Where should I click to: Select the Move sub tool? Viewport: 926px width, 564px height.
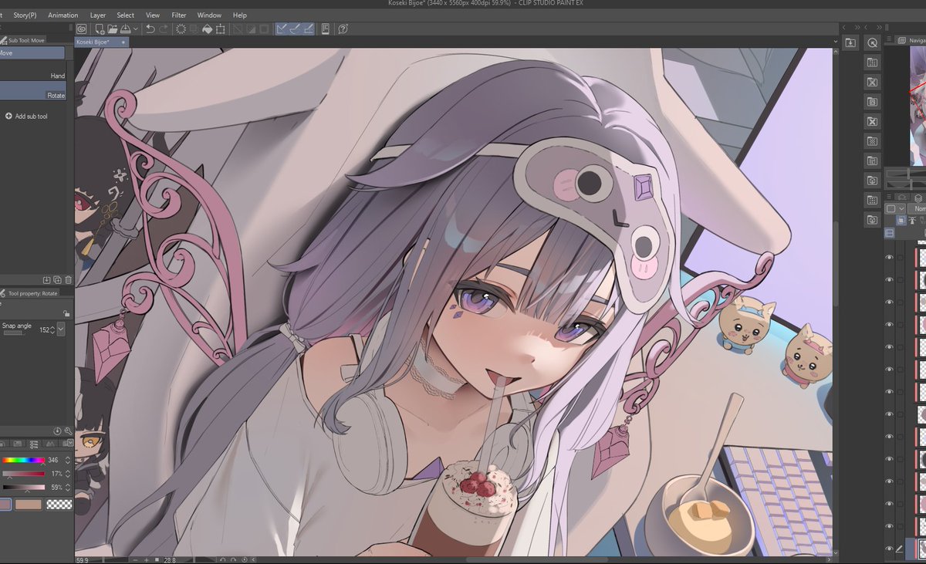click(x=32, y=53)
